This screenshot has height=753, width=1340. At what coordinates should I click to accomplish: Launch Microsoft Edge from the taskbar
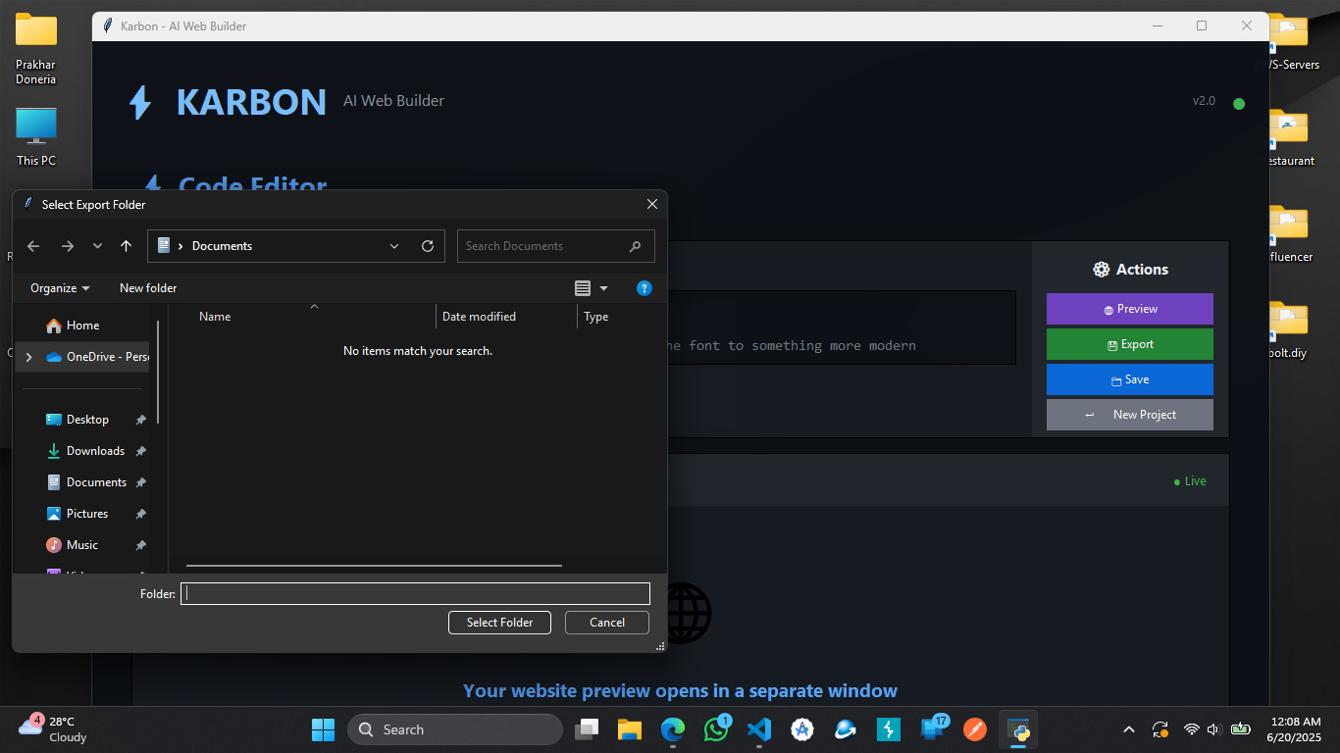coord(672,729)
